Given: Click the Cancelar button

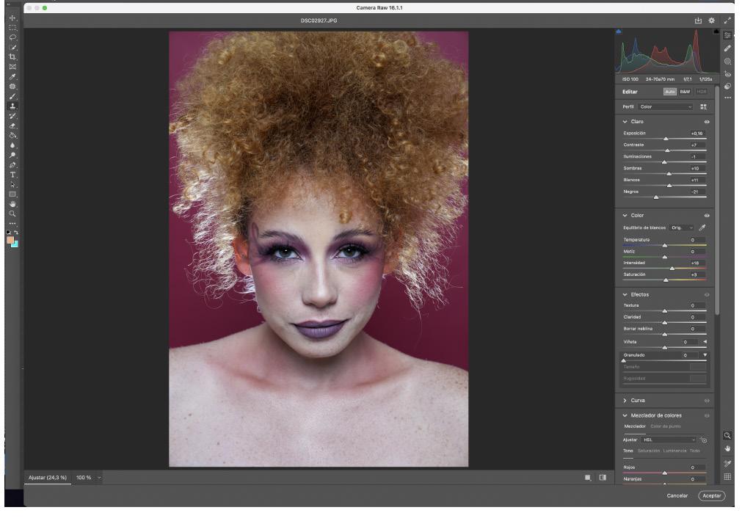Looking at the screenshot, I should [677, 496].
